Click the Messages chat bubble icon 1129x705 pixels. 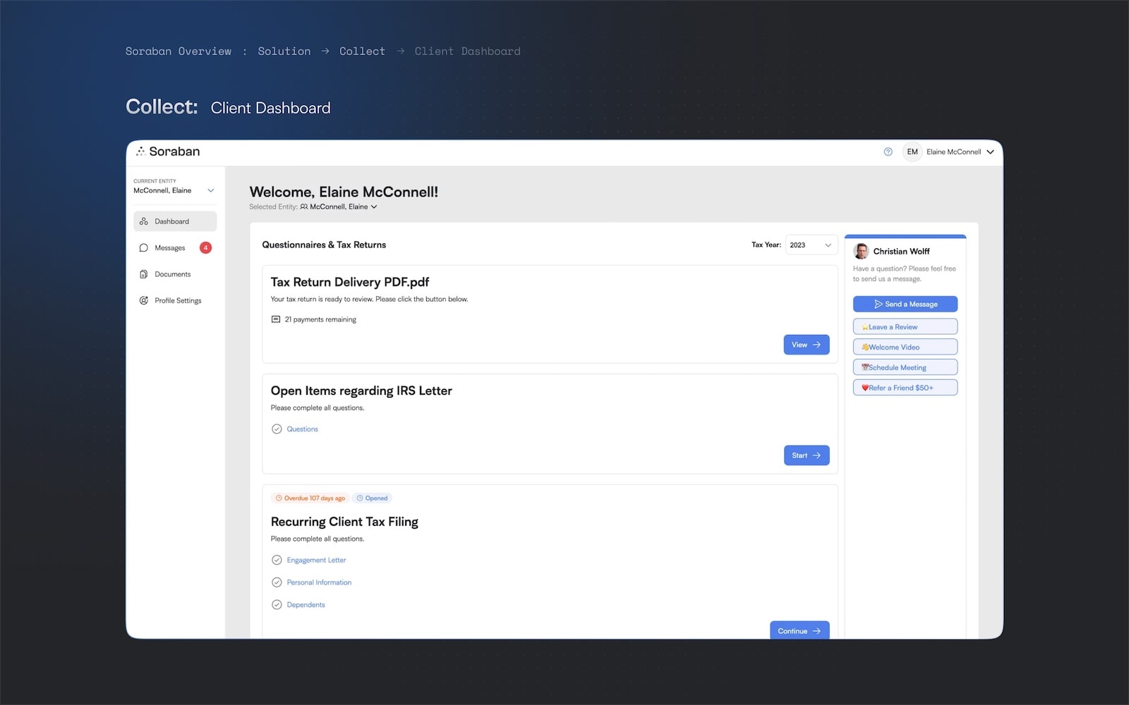coord(144,247)
